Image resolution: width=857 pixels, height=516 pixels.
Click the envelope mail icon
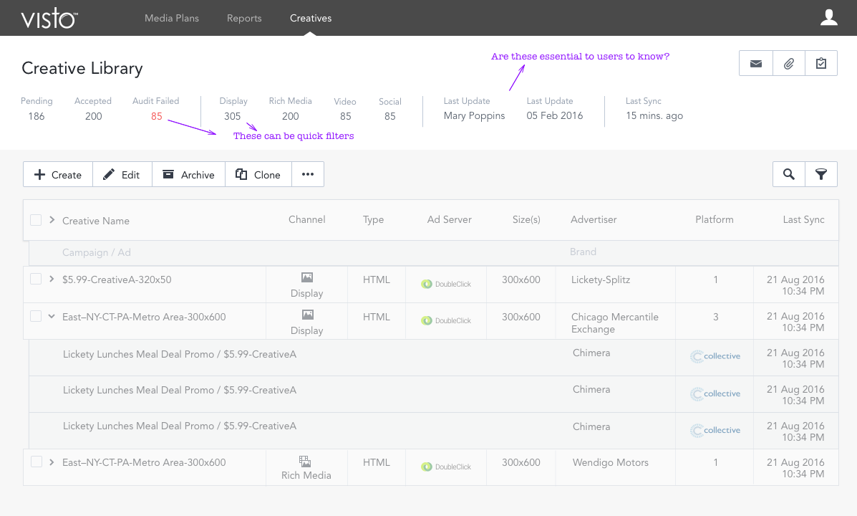(x=755, y=64)
